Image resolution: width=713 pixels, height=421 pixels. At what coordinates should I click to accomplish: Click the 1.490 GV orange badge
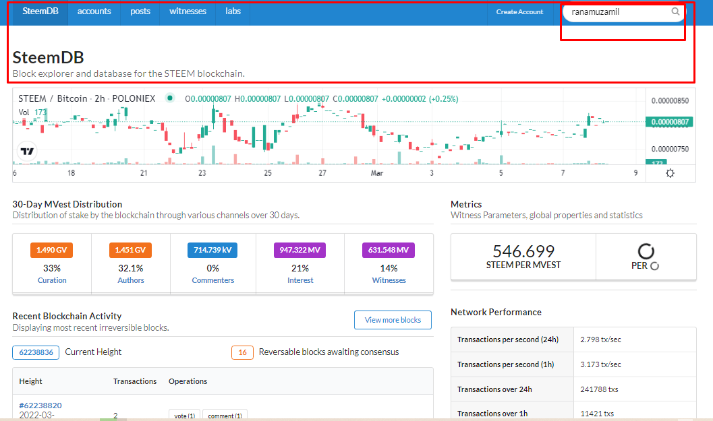[x=52, y=250]
